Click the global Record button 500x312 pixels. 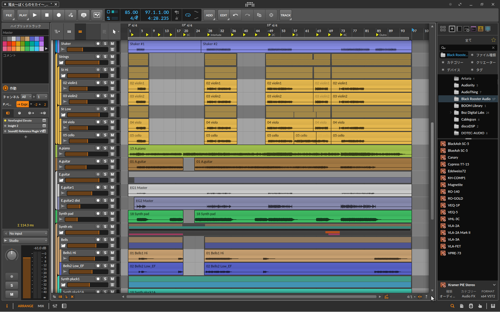coord(59,15)
